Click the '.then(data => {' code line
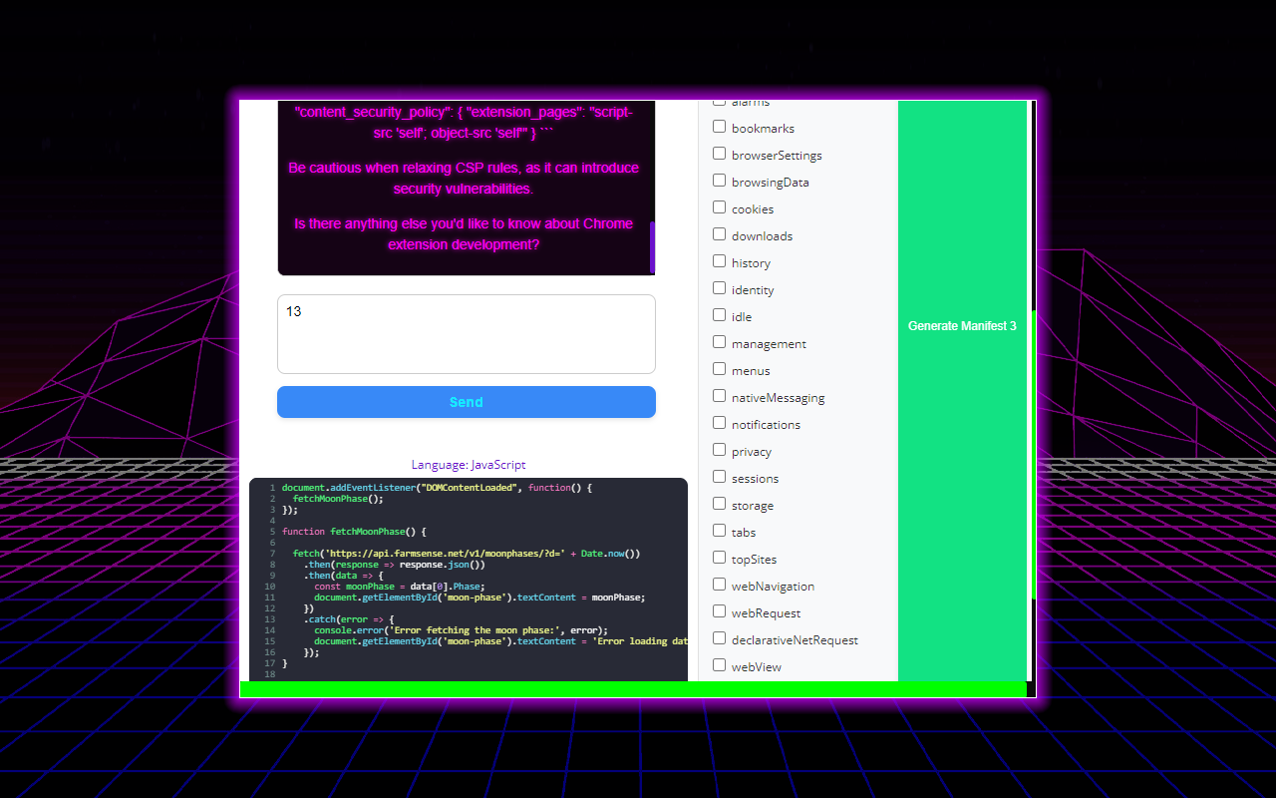The height and width of the screenshot is (798, 1276). 344,576
